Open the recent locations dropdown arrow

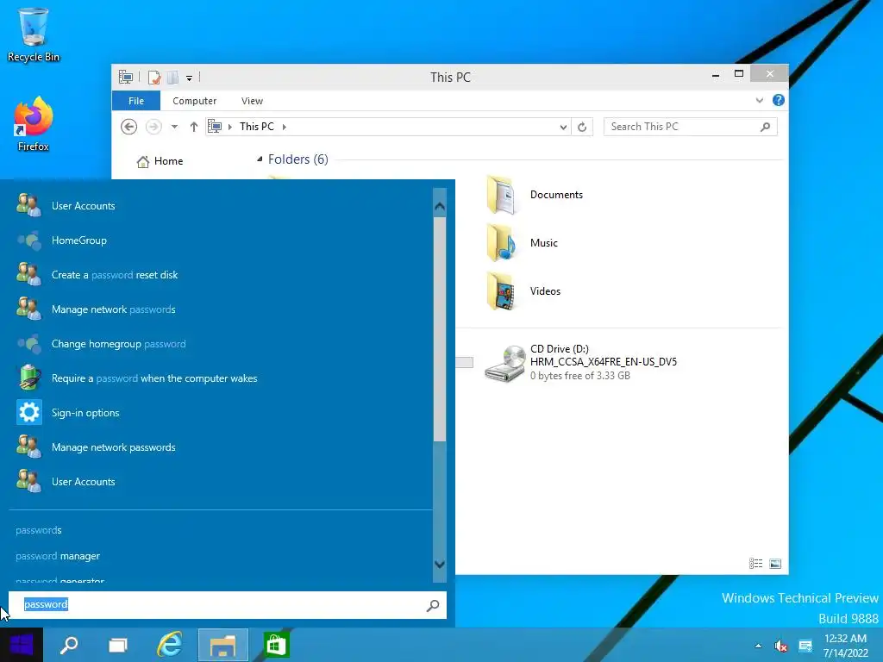(x=174, y=127)
